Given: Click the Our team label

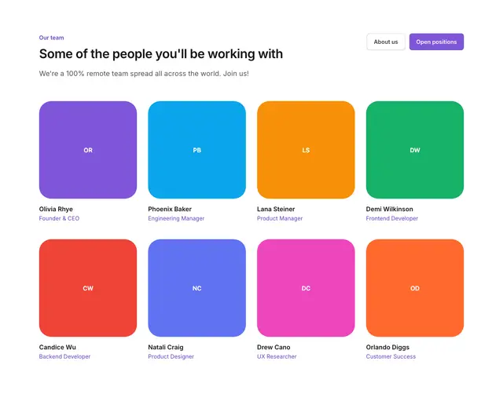Looking at the screenshot, I should pos(51,38).
